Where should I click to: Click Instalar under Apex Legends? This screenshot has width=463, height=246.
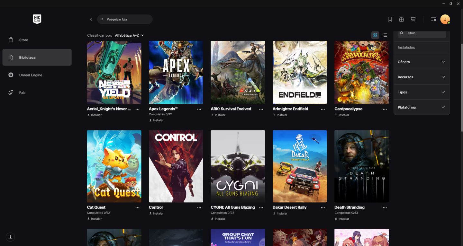click(x=156, y=120)
